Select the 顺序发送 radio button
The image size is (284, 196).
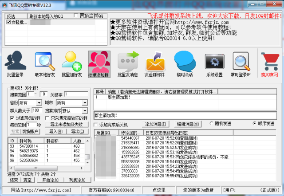(x=254, y=123)
